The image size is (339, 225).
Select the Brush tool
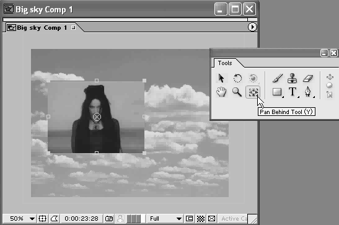coord(278,78)
